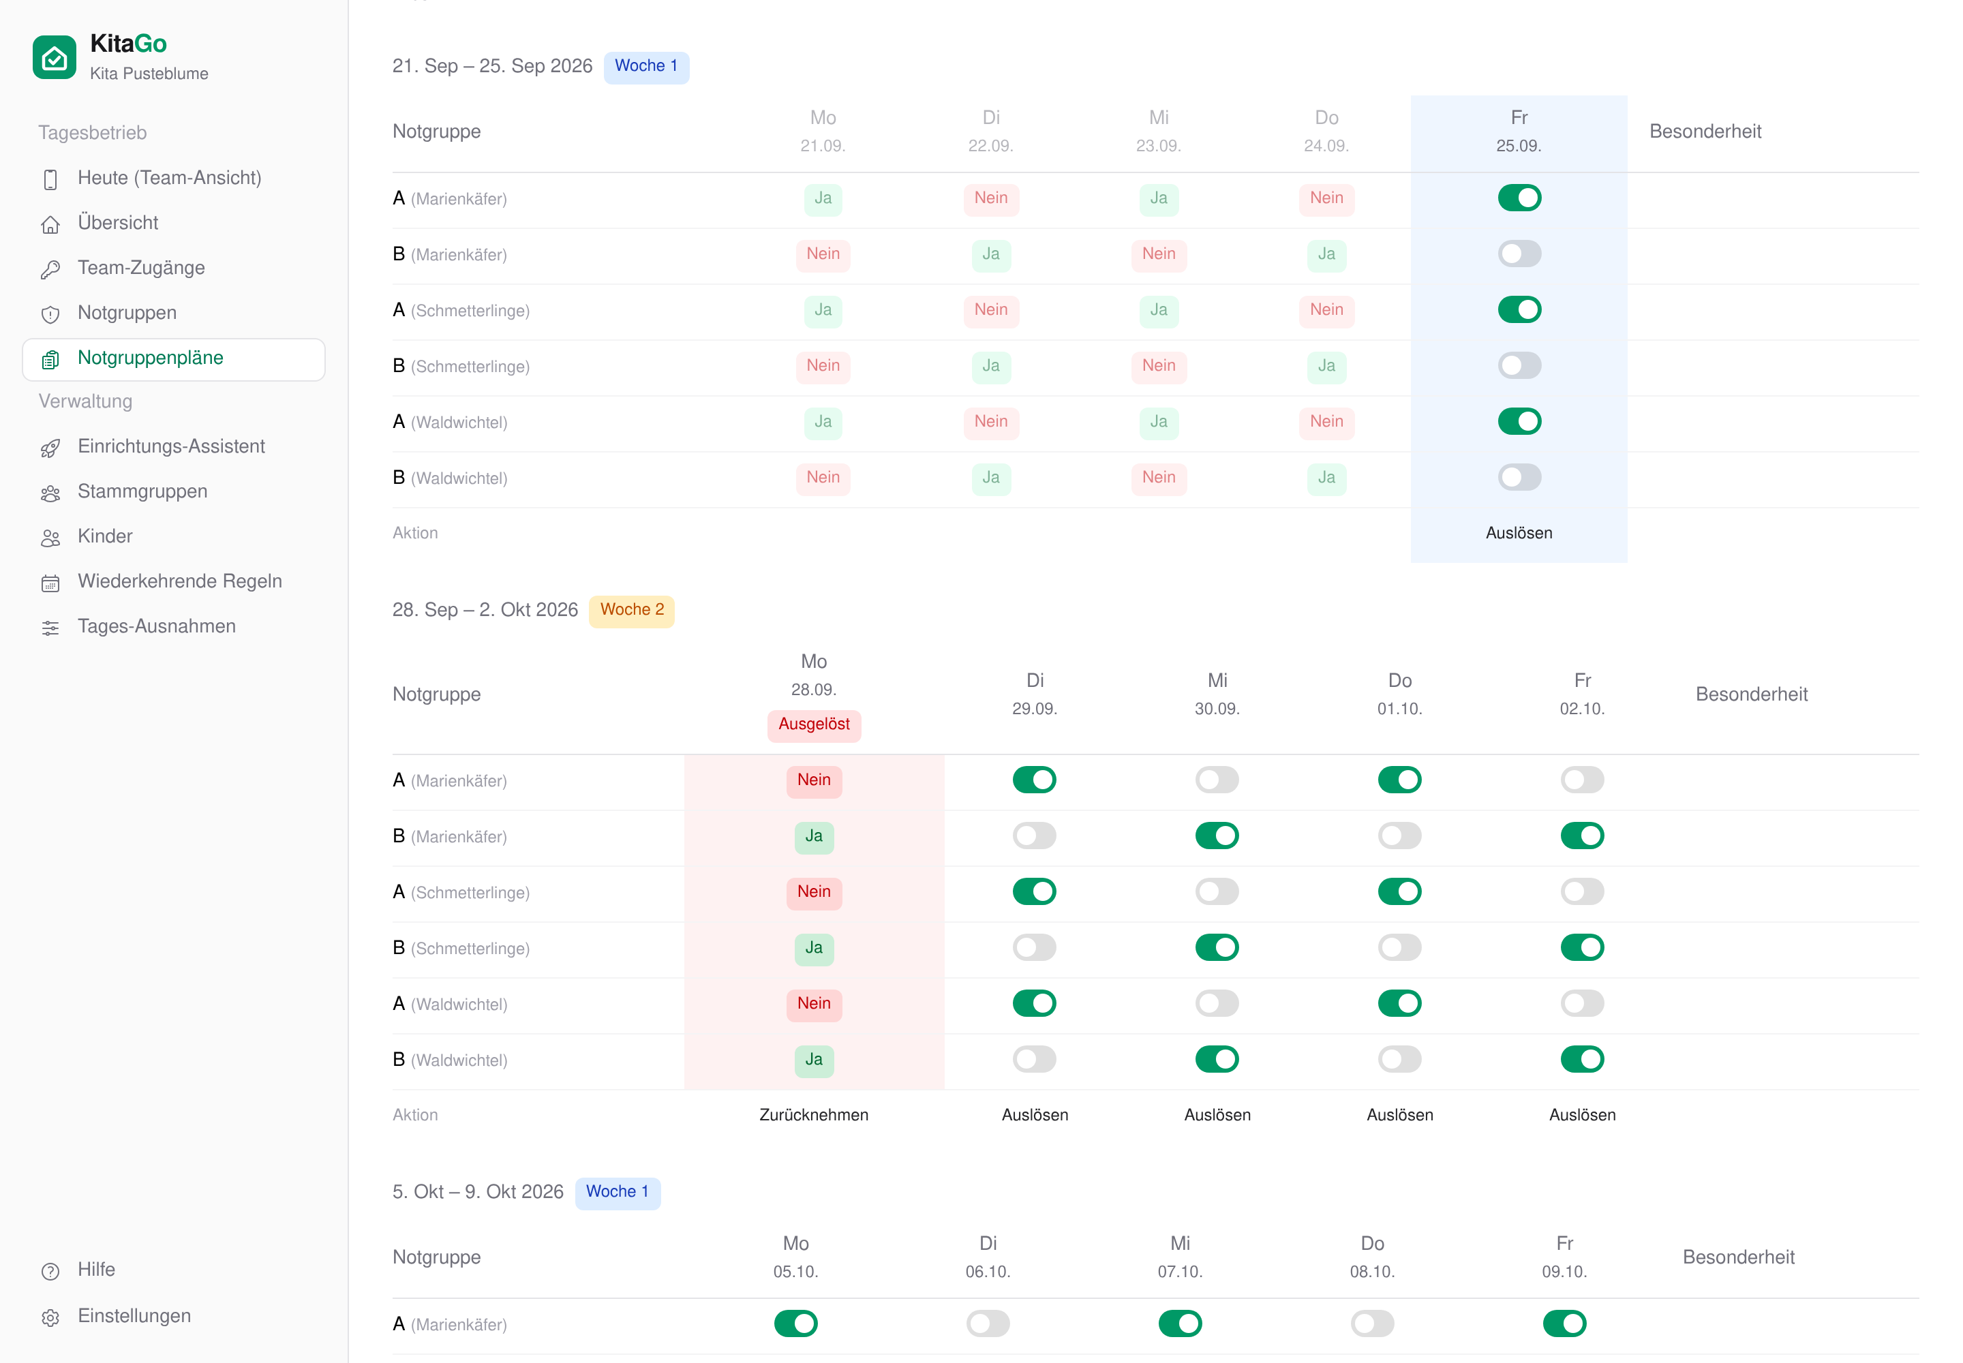Click the '5. Okt – 9. Okt 2026' heading
Screen dimensions: 1963x1363
478,1191
